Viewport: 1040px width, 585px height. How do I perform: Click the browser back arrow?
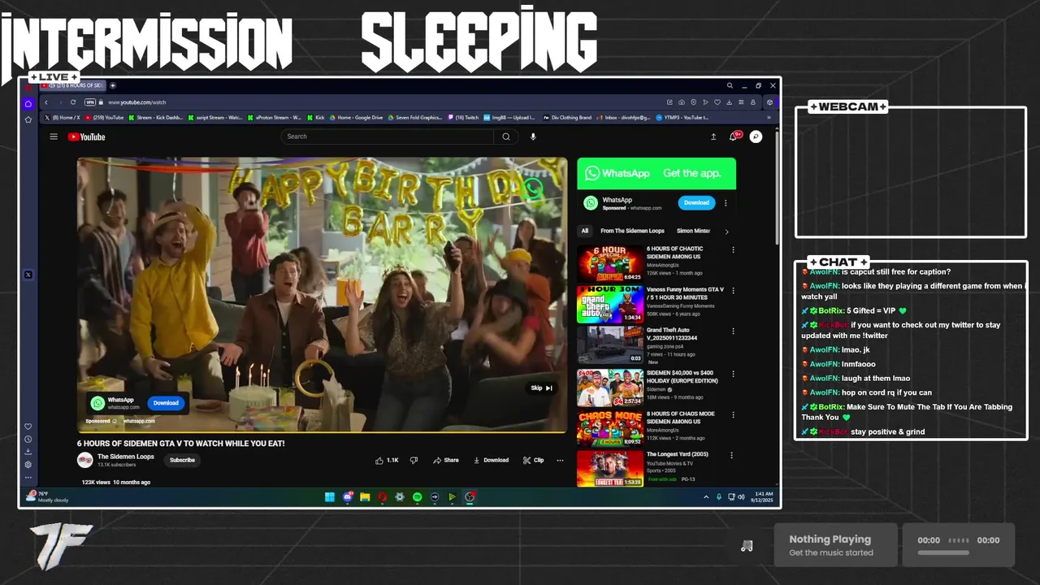(46, 102)
